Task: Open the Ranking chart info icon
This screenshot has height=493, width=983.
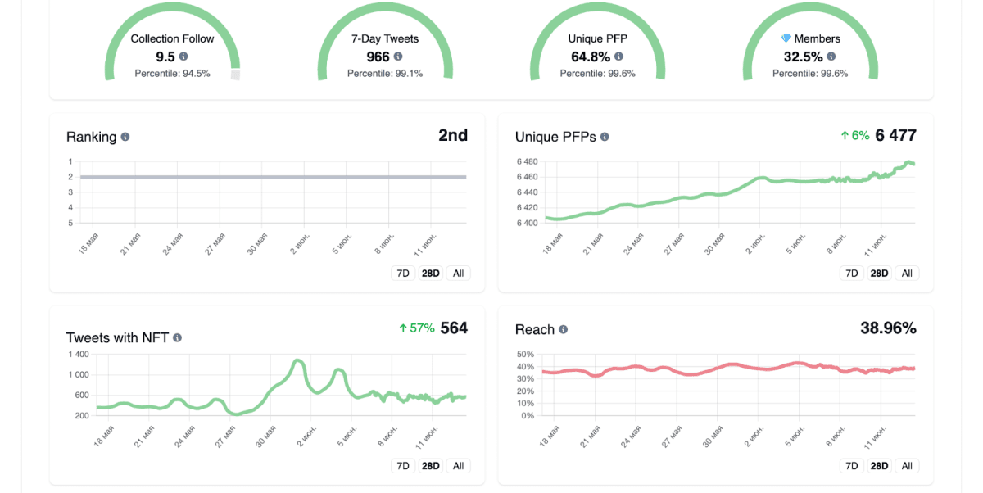Action: click(x=124, y=137)
